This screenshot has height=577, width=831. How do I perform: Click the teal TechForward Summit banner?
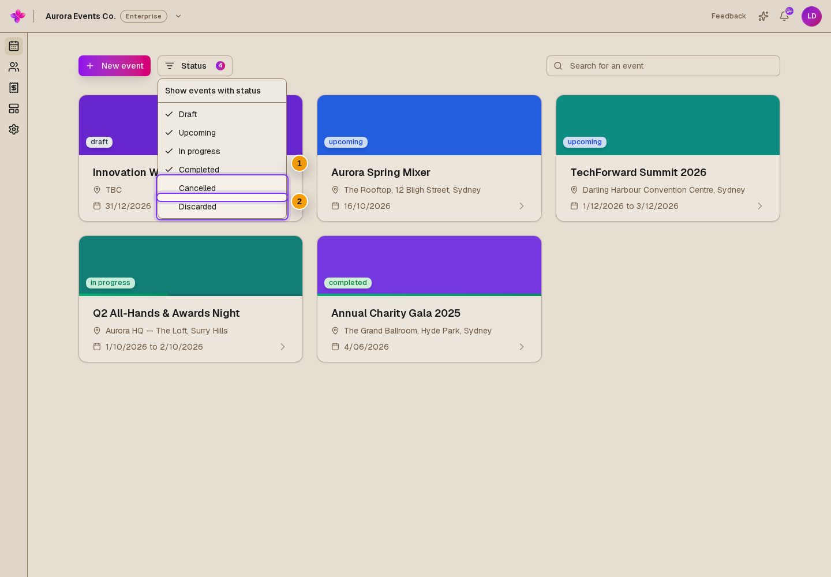[x=668, y=125]
